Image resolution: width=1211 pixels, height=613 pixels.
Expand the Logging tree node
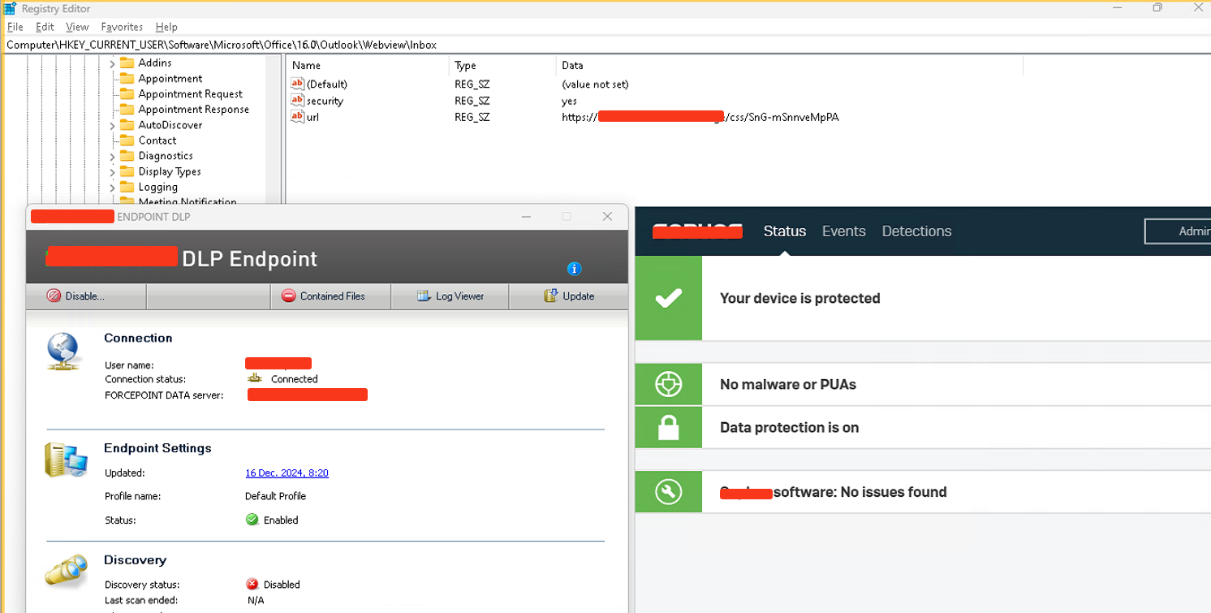tap(112, 188)
